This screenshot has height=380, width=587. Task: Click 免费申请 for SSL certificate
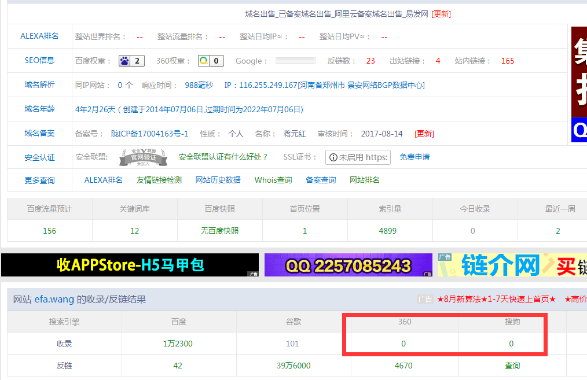(414, 157)
